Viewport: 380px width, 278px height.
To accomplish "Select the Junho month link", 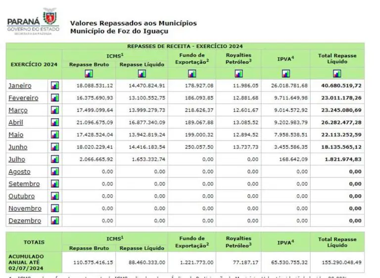I will pyautogui.click(x=18, y=147).
